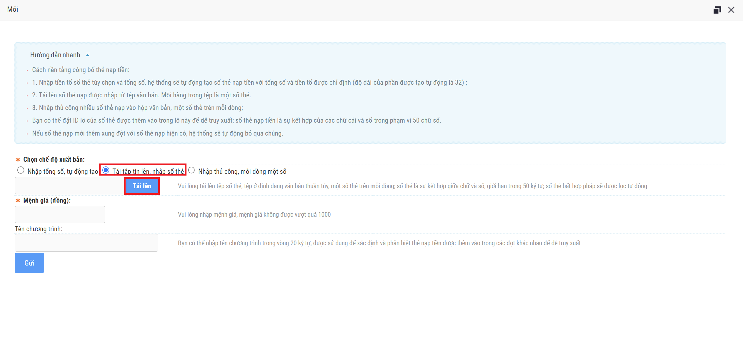Click red asterisk beside Mệnh giá
This screenshot has height=337, width=743.
18,201
